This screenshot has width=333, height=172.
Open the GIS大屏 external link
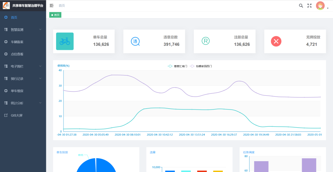(x=23, y=115)
